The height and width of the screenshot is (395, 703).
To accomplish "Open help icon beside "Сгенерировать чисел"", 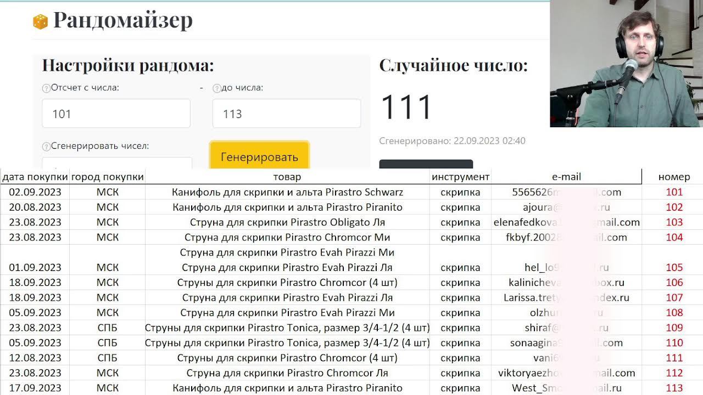I will click(x=46, y=147).
